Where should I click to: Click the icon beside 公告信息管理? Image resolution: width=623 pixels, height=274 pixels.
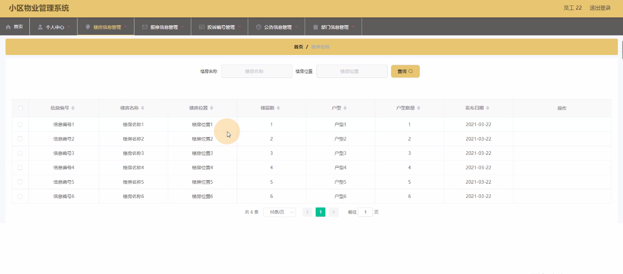click(258, 27)
